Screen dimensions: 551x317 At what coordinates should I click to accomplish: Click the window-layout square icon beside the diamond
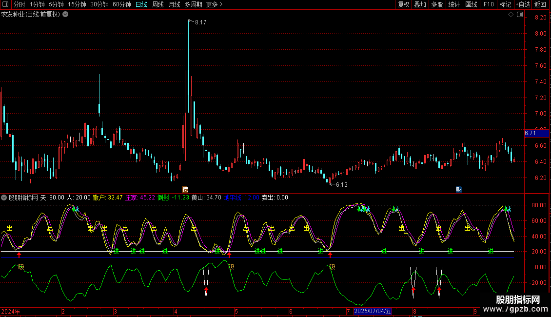pos(520,15)
